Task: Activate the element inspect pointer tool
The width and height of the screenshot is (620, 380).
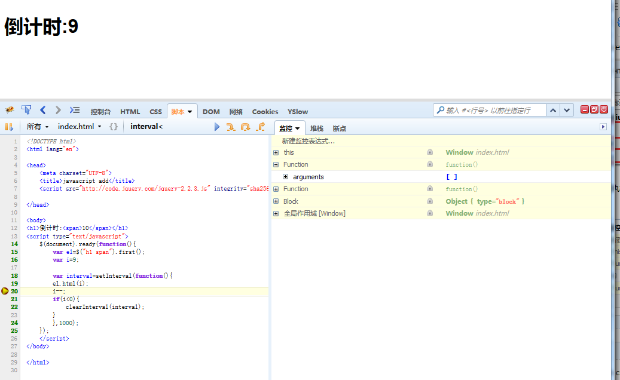Action: click(26, 110)
